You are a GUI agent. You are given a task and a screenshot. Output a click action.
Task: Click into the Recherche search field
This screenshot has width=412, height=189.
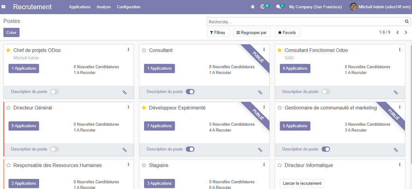click(305, 22)
